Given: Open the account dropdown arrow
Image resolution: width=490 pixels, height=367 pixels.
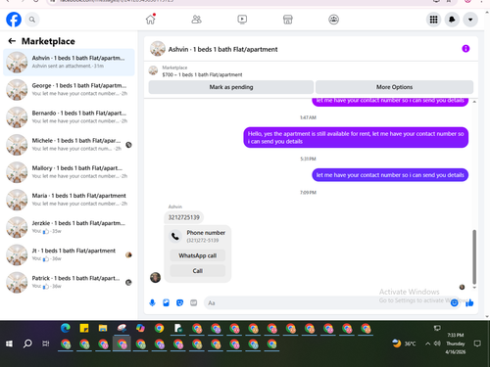Looking at the screenshot, I should pyautogui.click(x=470, y=20).
